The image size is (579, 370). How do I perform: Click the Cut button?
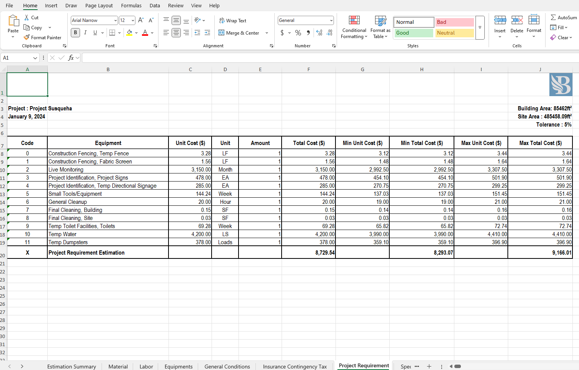pyautogui.click(x=32, y=17)
